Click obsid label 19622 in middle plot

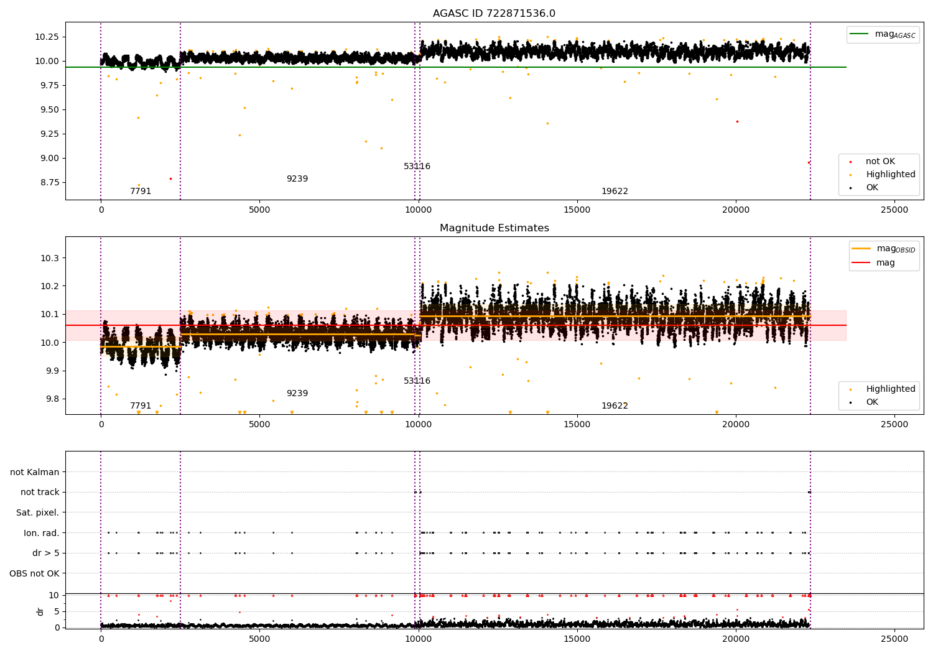tap(615, 406)
